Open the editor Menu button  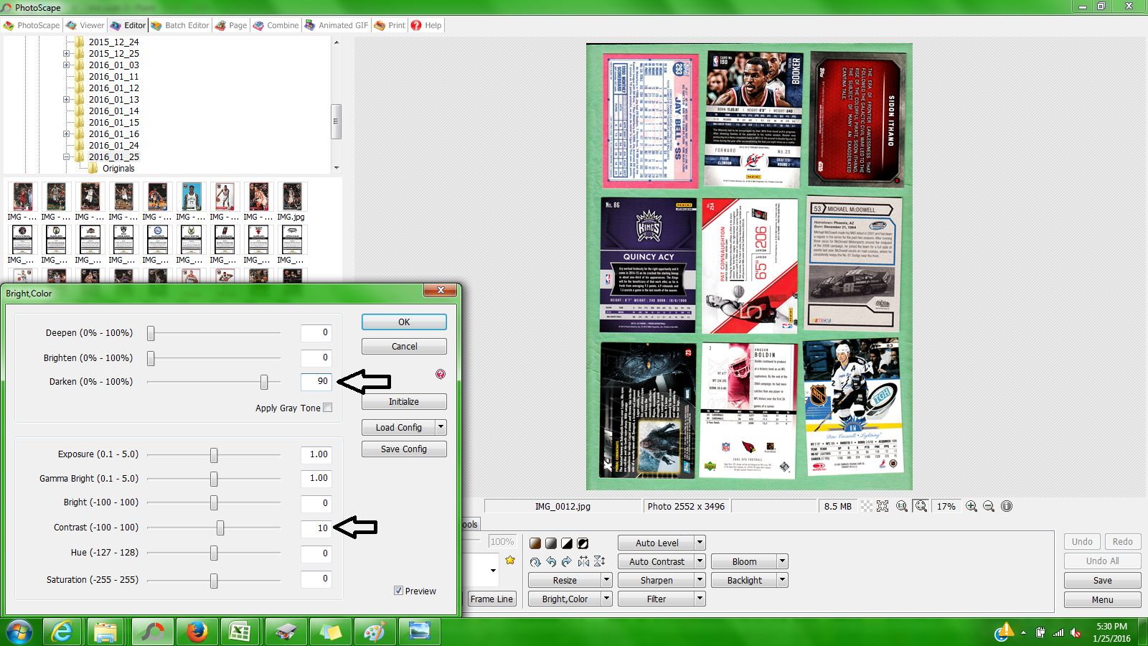tap(1103, 600)
